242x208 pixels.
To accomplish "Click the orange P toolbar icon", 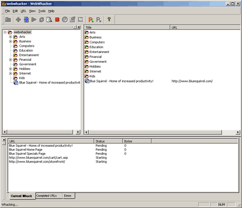I will (91, 20).
